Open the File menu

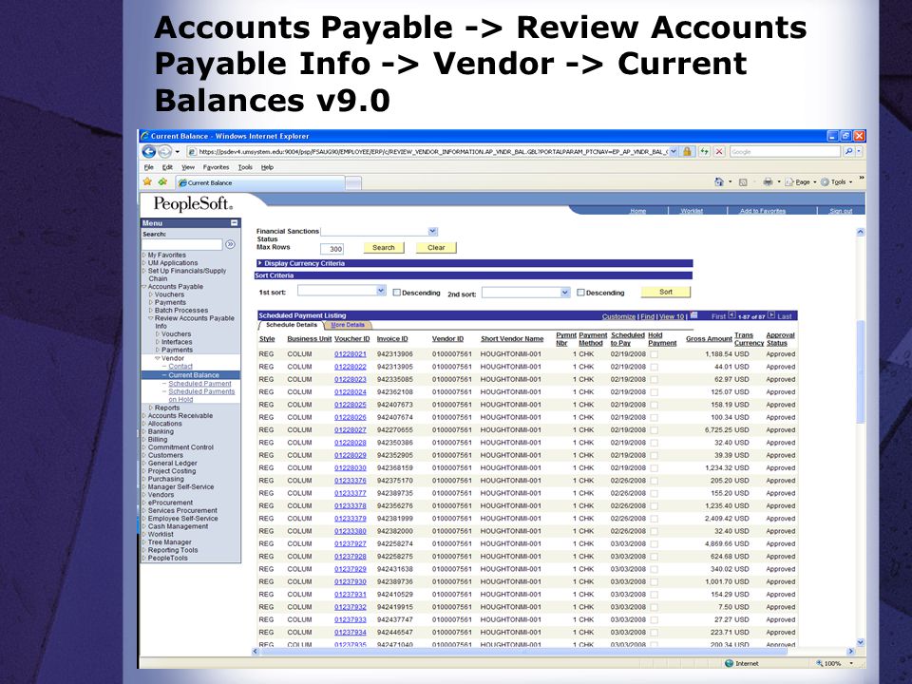point(149,167)
